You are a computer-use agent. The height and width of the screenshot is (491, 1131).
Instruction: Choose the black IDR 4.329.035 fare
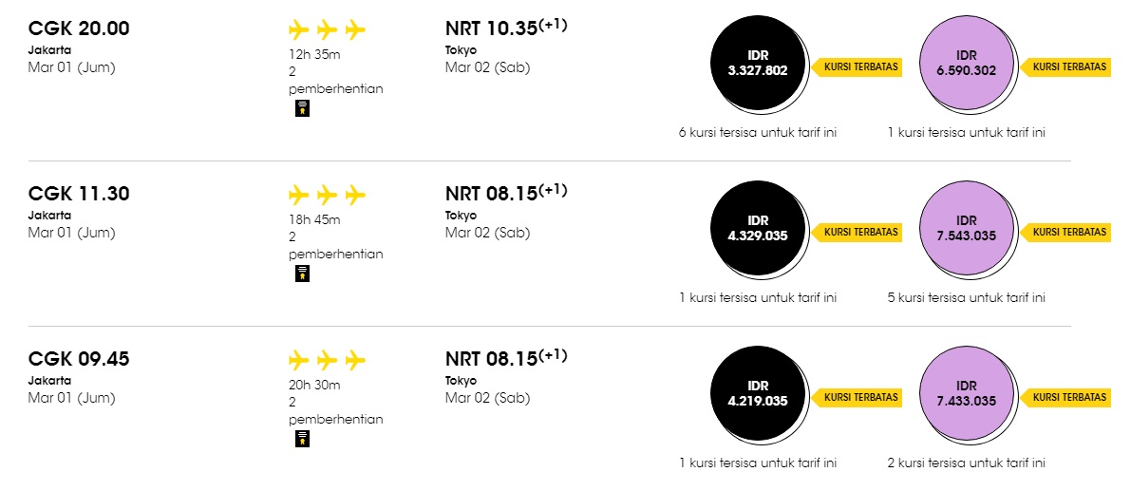click(758, 229)
